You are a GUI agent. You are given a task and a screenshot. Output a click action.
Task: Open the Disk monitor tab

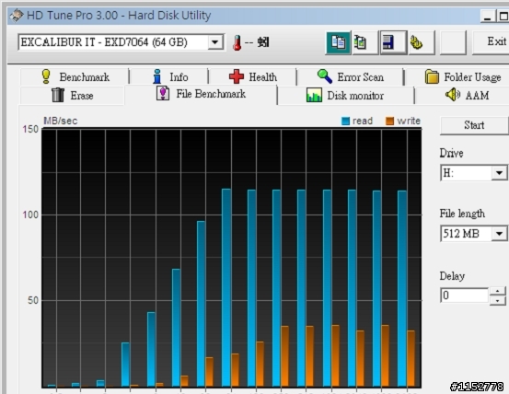(345, 96)
